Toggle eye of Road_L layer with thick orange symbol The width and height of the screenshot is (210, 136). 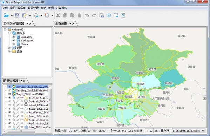click(x=9, y=120)
